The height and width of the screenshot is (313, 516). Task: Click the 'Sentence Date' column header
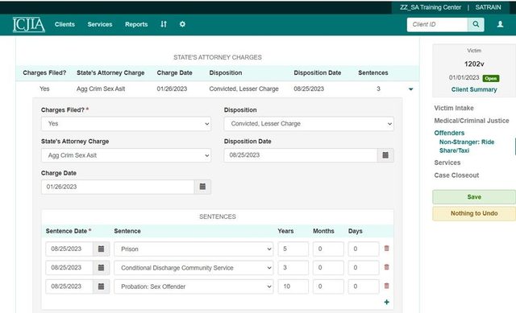click(x=68, y=231)
